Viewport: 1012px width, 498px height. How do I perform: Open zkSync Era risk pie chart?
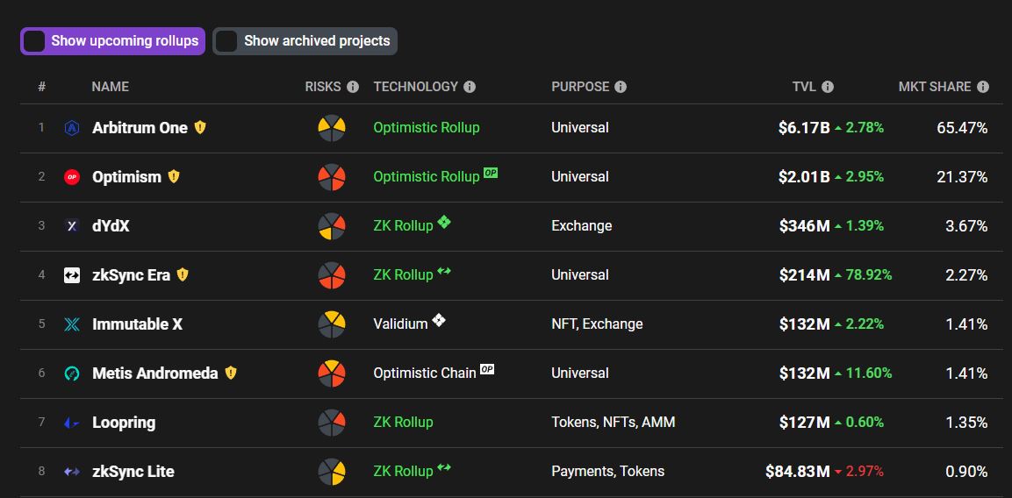point(332,274)
